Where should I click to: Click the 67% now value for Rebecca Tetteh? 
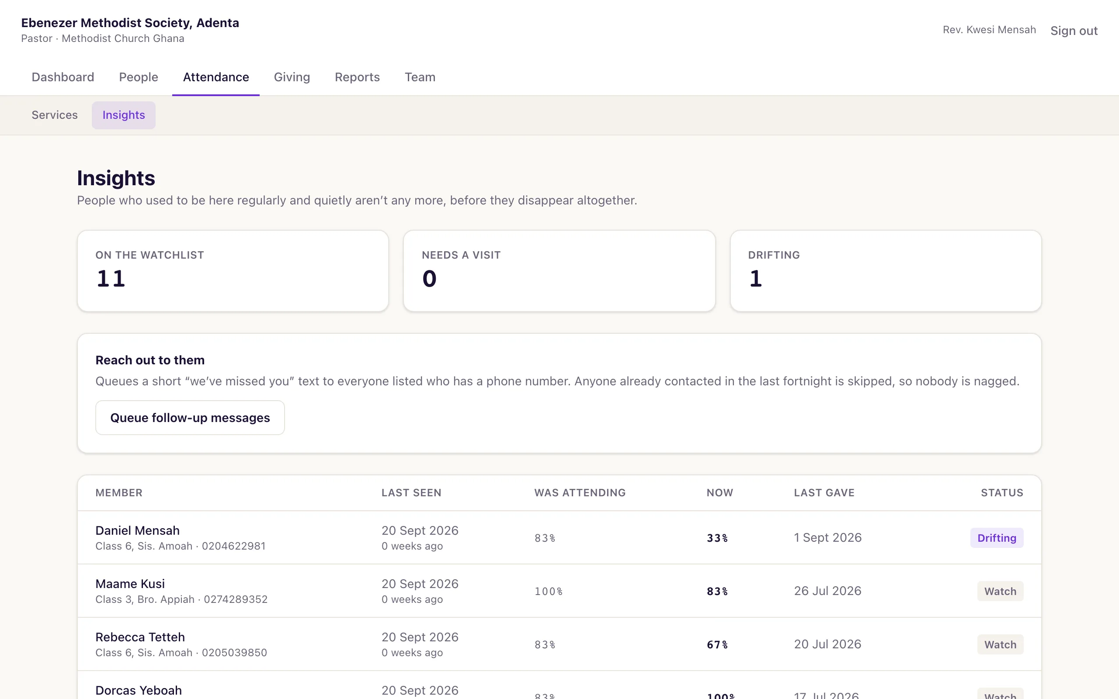pyautogui.click(x=717, y=644)
